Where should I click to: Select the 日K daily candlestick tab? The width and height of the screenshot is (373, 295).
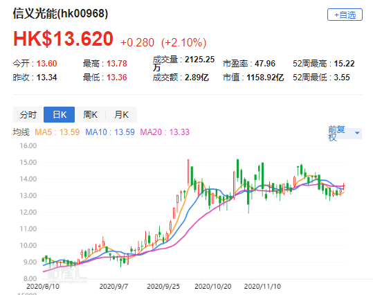tap(60, 115)
